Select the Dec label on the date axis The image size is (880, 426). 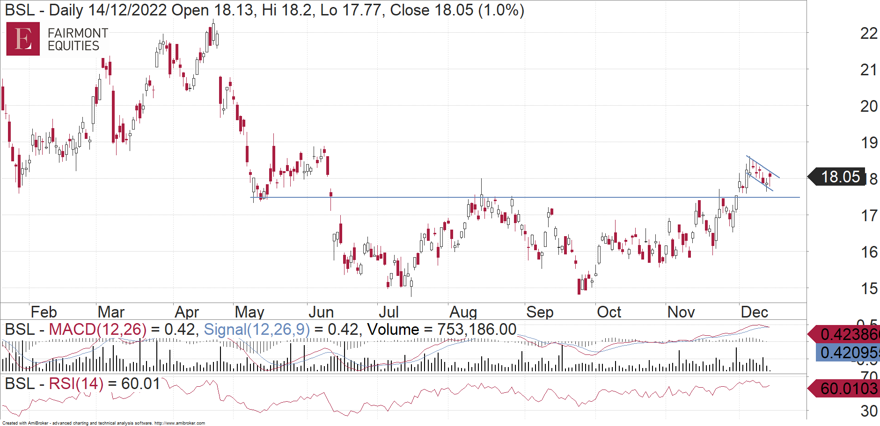[755, 311]
